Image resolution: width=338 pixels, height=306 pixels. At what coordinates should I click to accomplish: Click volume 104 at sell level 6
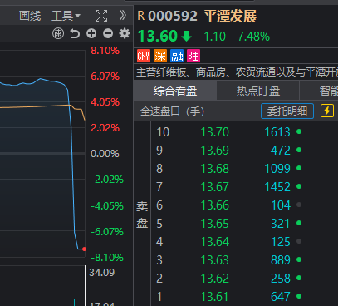(281, 205)
